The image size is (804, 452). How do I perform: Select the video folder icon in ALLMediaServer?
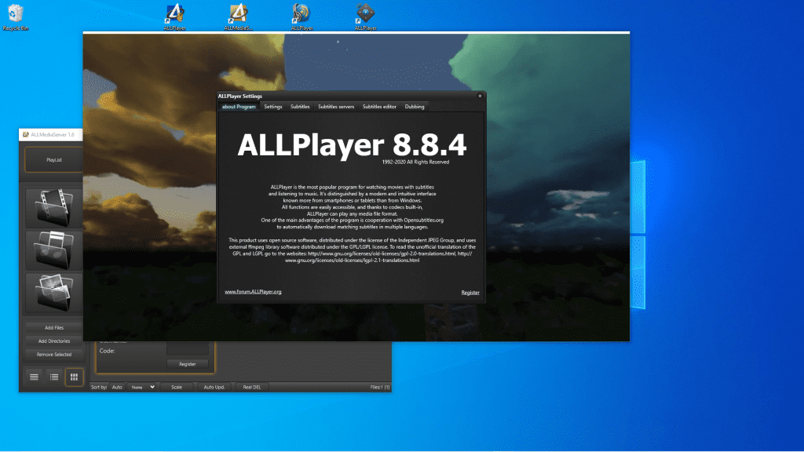point(54,207)
